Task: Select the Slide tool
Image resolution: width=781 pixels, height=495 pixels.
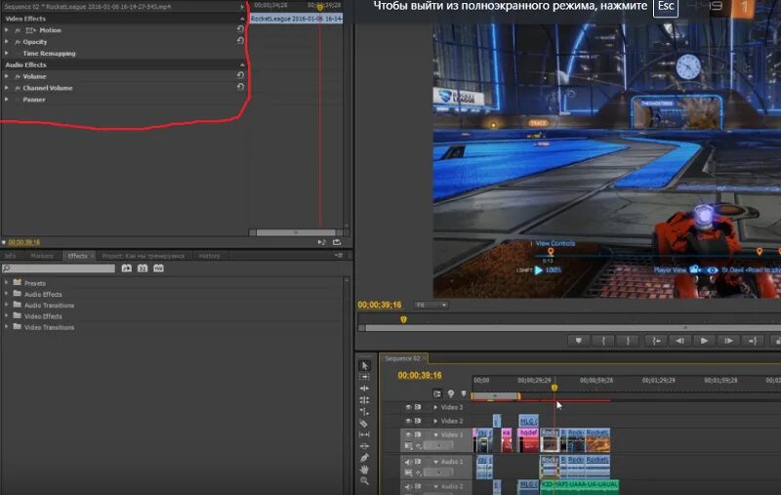Action: (364, 446)
